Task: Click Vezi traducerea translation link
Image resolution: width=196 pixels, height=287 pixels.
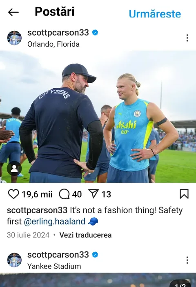Action: point(85,235)
